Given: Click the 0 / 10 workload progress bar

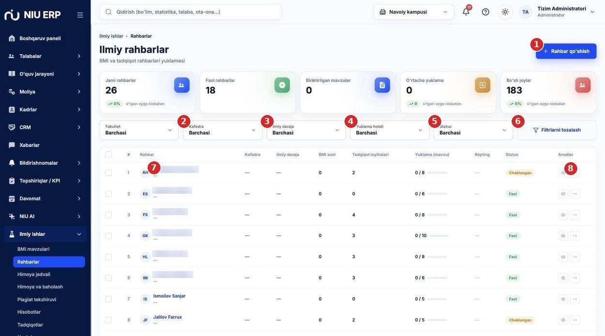Looking at the screenshot, I should click(x=439, y=236).
